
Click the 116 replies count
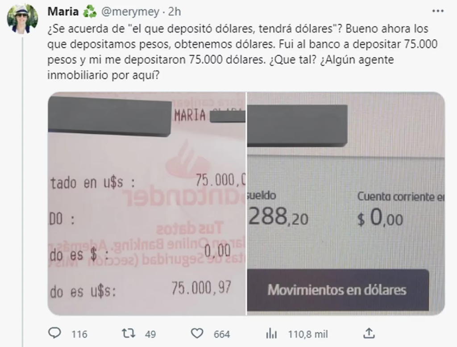click(79, 334)
